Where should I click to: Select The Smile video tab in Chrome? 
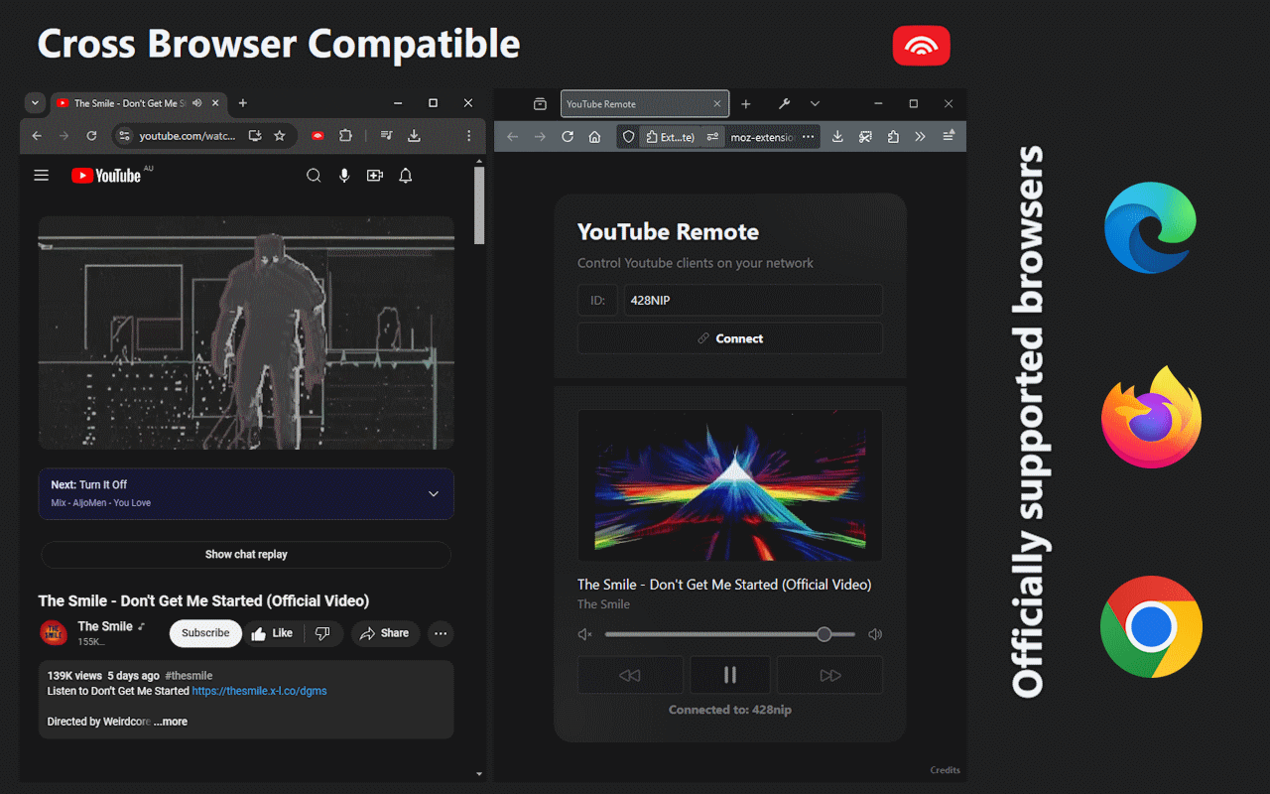point(129,103)
